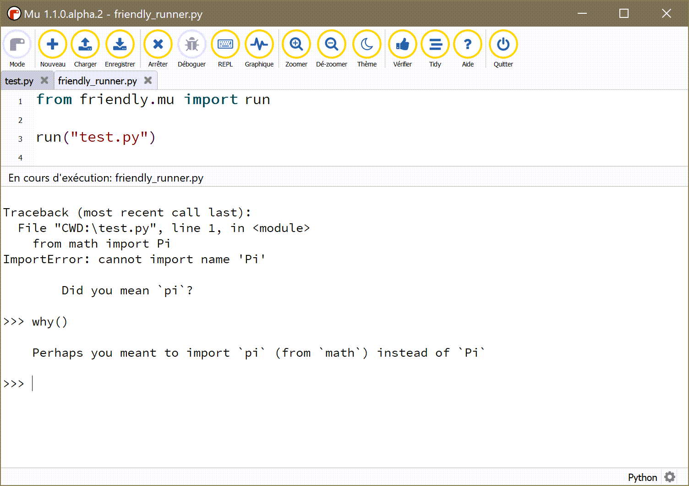Save the file with Enregistrer
Viewport: 689px width, 486px height.
[120, 49]
